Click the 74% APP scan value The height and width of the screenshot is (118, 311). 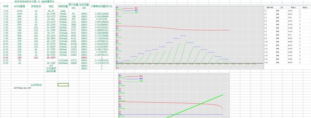tap(19, 30)
